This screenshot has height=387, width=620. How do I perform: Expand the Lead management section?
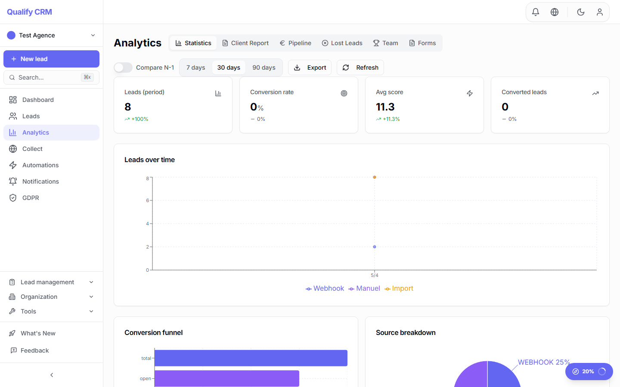coord(47,282)
